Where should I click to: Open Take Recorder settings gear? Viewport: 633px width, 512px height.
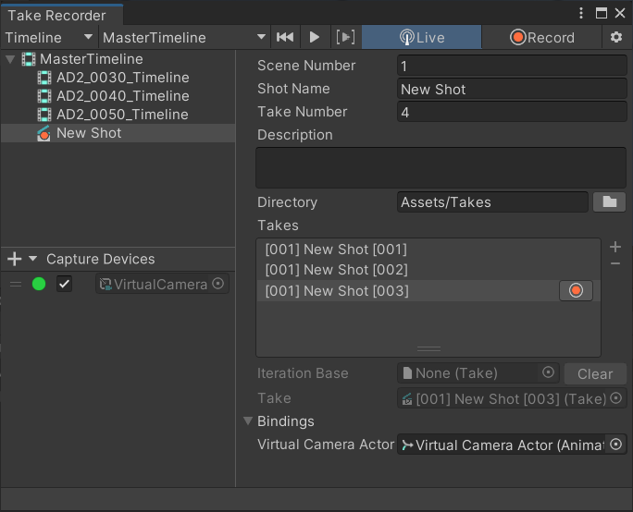(x=616, y=38)
